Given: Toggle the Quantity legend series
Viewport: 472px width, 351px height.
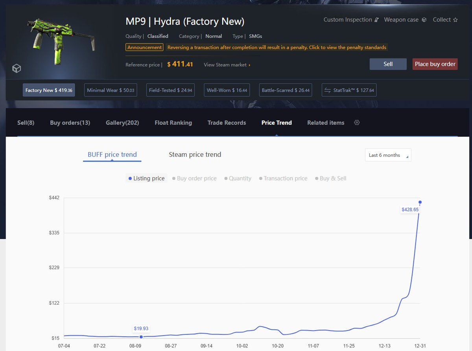Looking at the screenshot, I should coord(238,178).
